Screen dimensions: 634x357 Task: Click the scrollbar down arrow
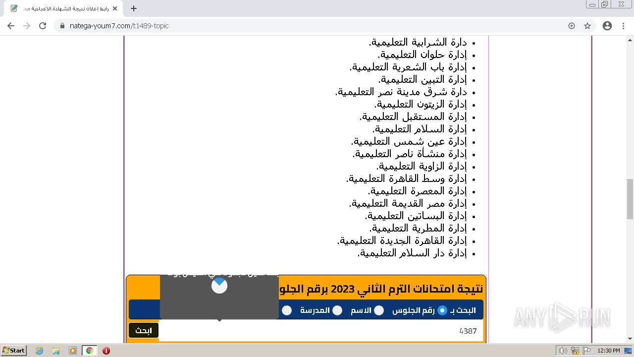(630, 339)
